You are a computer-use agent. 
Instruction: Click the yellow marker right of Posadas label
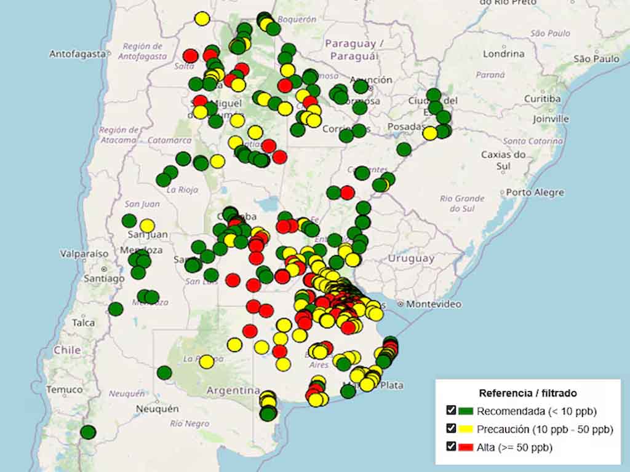click(430, 133)
